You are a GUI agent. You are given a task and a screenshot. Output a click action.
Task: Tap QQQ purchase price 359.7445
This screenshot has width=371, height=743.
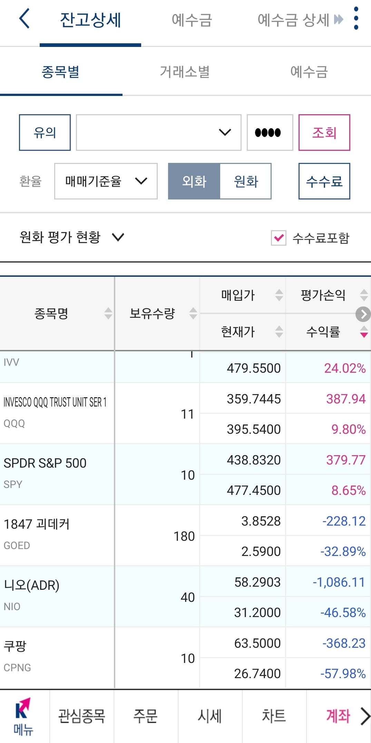click(254, 399)
